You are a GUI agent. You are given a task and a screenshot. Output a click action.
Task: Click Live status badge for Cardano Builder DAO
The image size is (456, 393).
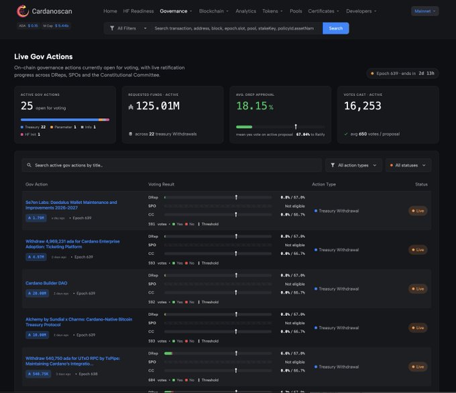point(418,289)
